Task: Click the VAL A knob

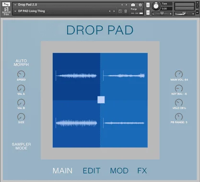Action: click(x=21, y=88)
